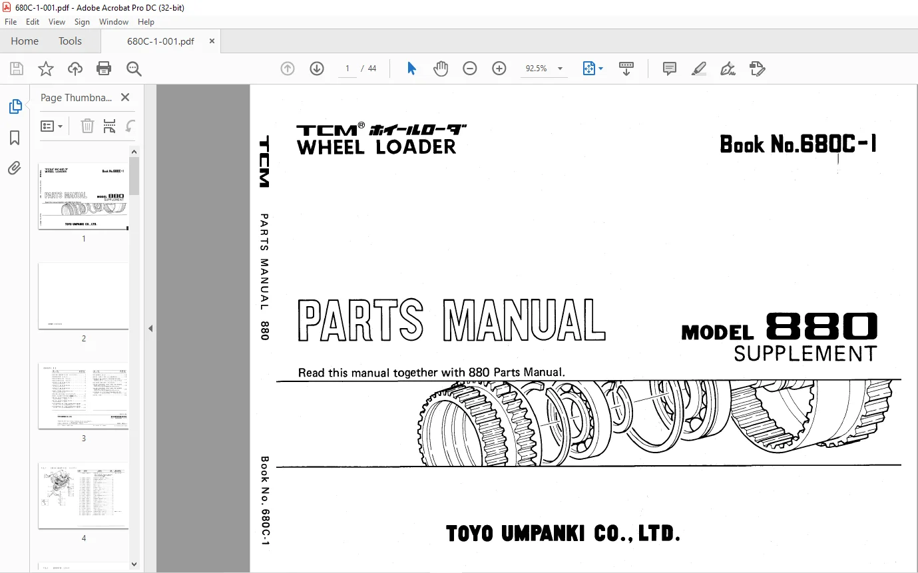Close the Page Thumbnails panel
This screenshot has width=918, height=573.
pyautogui.click(x=124, y=97)
